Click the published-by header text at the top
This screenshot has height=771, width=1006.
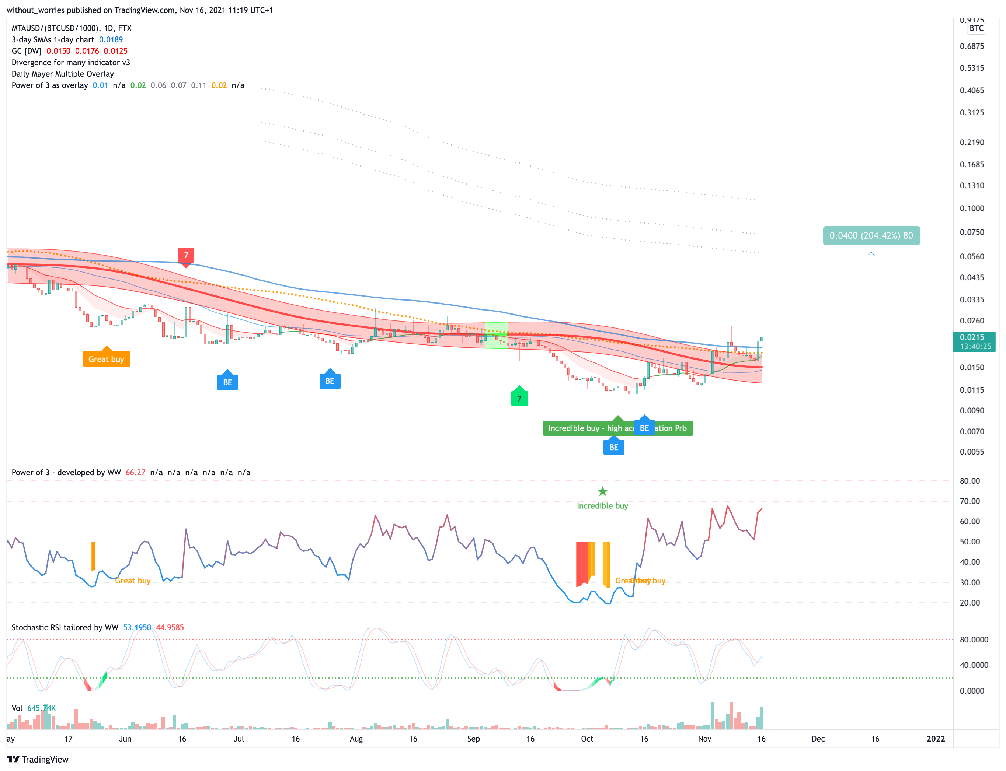coord(140,10)
